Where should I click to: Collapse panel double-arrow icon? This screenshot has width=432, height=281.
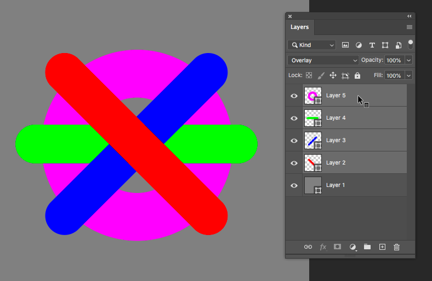(x=410, y=16)
